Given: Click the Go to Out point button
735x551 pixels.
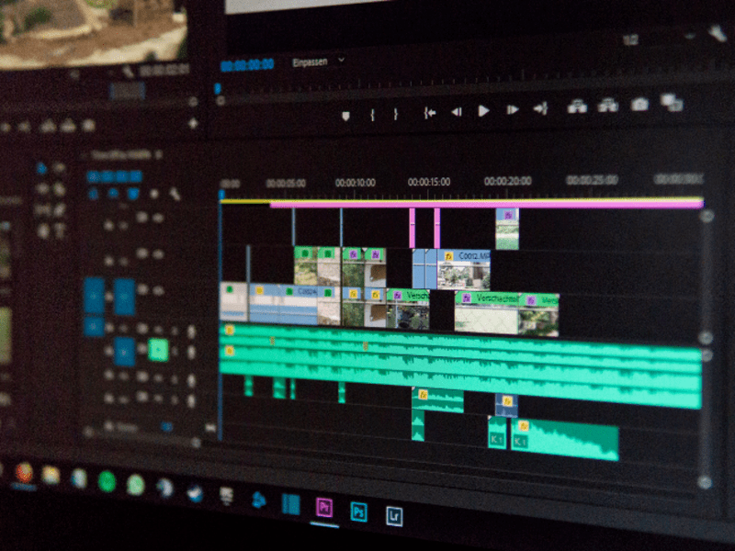Looking at the screenshot, I should pos(540,109).
